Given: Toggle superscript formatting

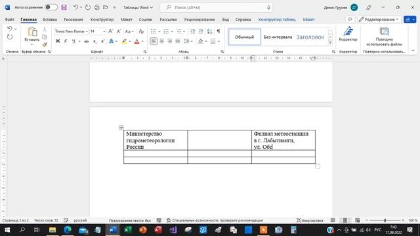Looking at the screenshot, I should (102, 41).
